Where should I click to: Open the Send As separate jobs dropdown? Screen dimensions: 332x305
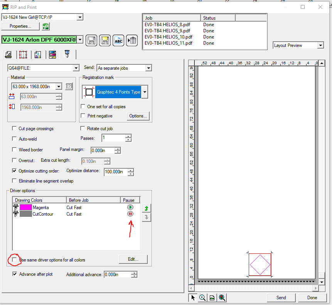pyautogui.click(x=148, y=68)
